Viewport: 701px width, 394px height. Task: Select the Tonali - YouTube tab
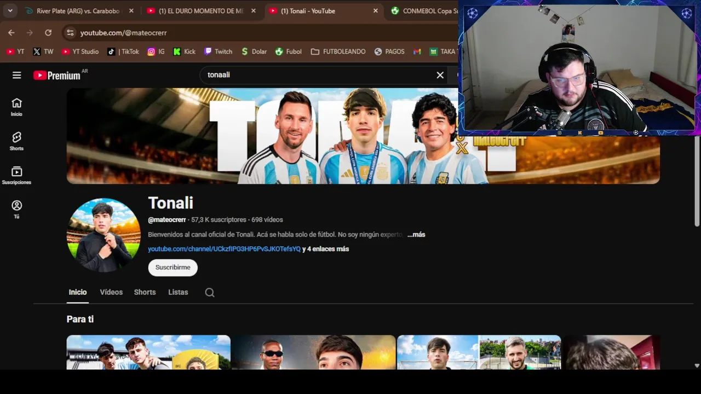point(323,11)
